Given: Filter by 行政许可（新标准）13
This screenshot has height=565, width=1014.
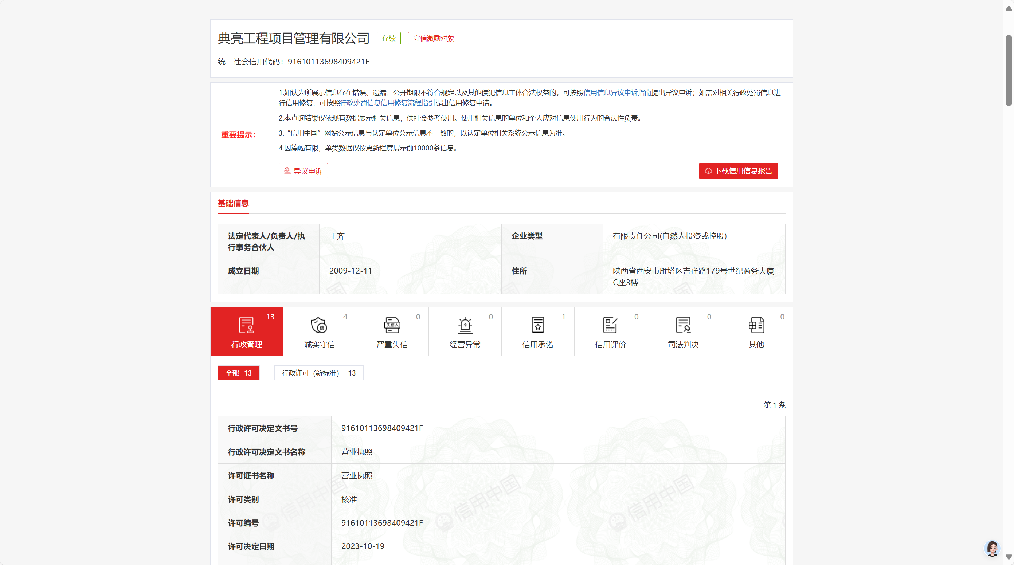Looking at the screenshot, I should 318,373.
